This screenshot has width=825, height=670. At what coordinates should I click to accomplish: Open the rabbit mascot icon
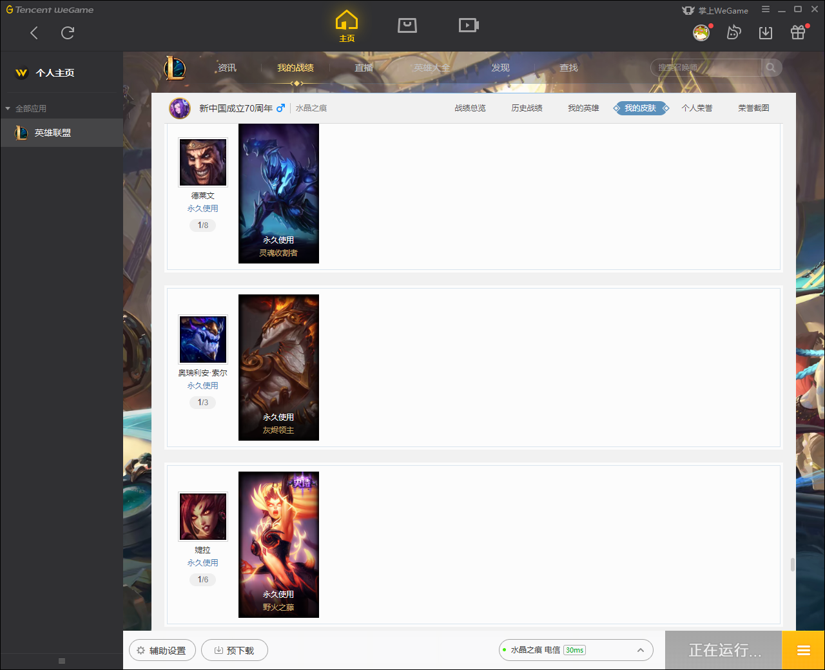click(x=733, y=32)
